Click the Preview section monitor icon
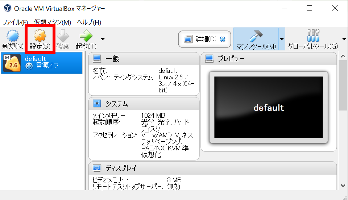The image size is (348, 200). coord(209,59)
